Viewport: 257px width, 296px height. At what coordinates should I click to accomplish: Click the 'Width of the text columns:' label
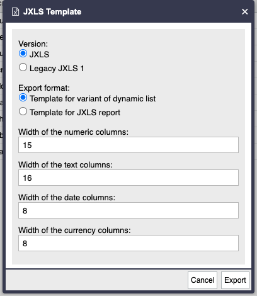click(66, 165)
